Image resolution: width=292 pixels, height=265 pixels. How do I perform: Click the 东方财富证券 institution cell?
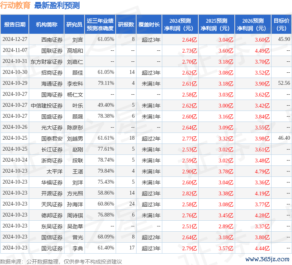(x=47, y=62)
